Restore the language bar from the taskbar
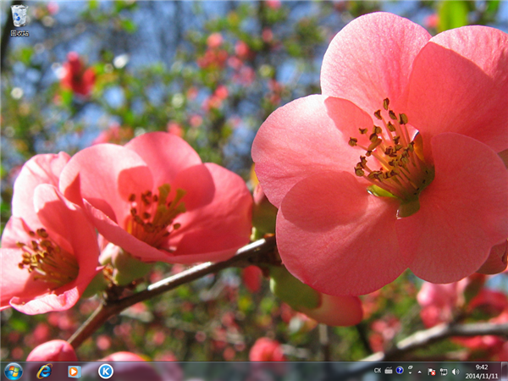508x381 pixels. [409, 367]
